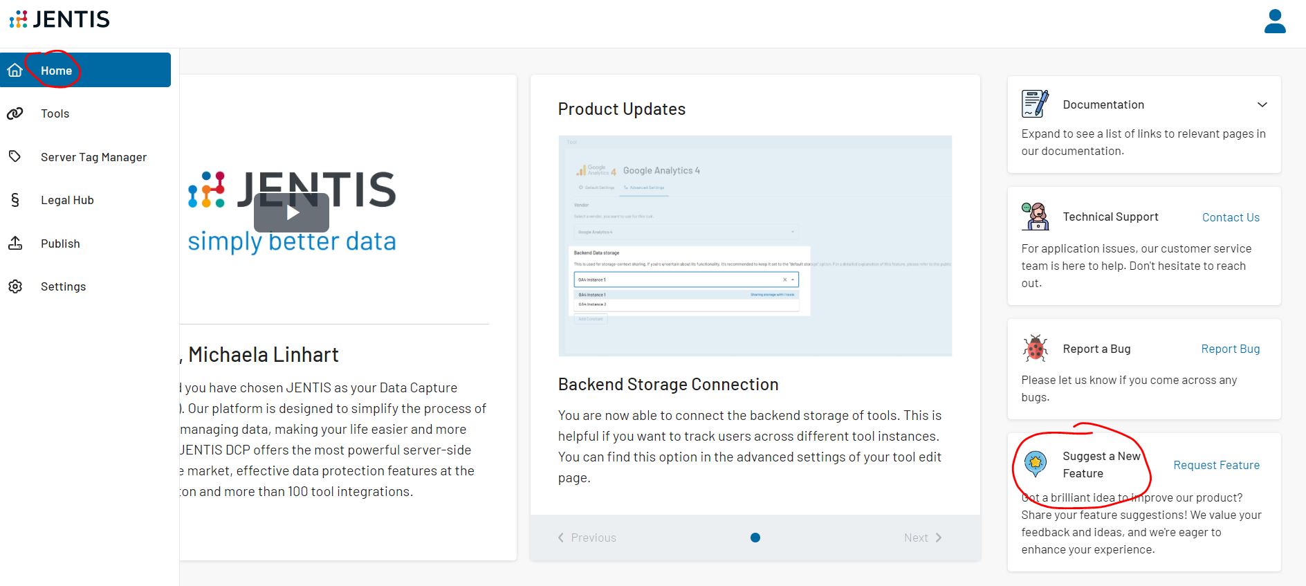Open the Contact Us link

point(1230,217)
